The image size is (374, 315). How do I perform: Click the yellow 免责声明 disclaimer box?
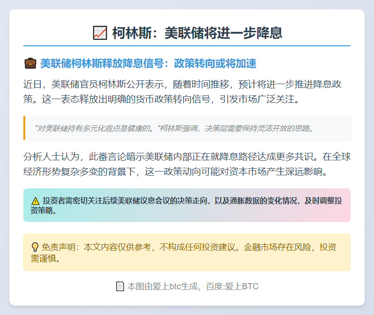pyautogui.click(x=187, y=252)
